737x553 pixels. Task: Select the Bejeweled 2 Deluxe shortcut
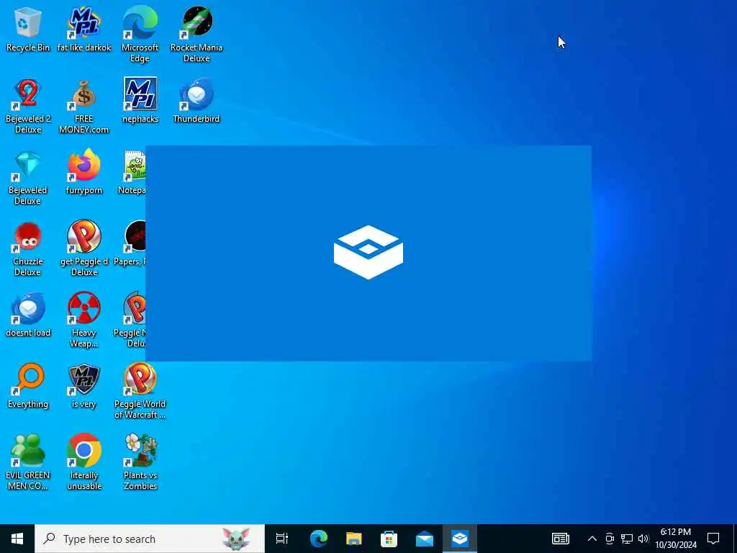pos(28,107)
